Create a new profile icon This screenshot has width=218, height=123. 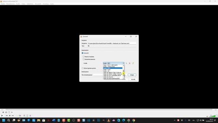pyautogui.click(x=133, y=63)
